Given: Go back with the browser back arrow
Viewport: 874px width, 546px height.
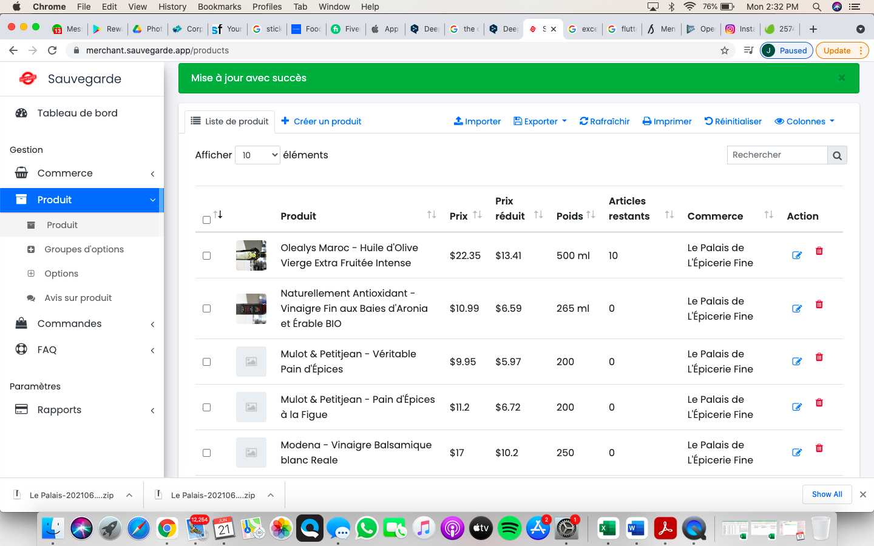Looking at the screenshot, I should click(13, 50).
